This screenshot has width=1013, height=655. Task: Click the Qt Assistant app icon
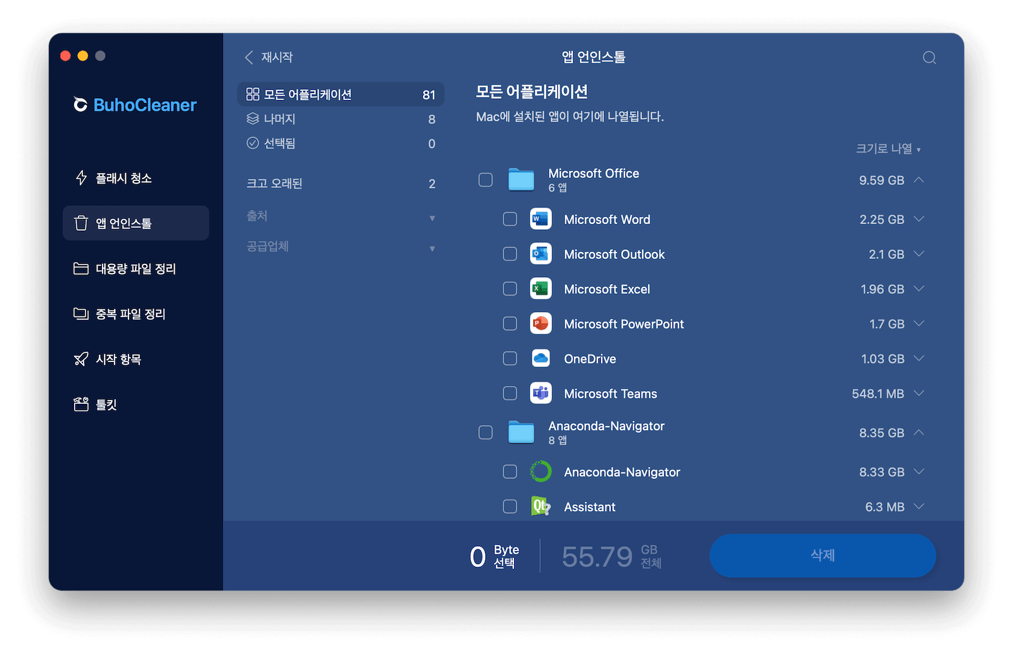coord(541,506)
